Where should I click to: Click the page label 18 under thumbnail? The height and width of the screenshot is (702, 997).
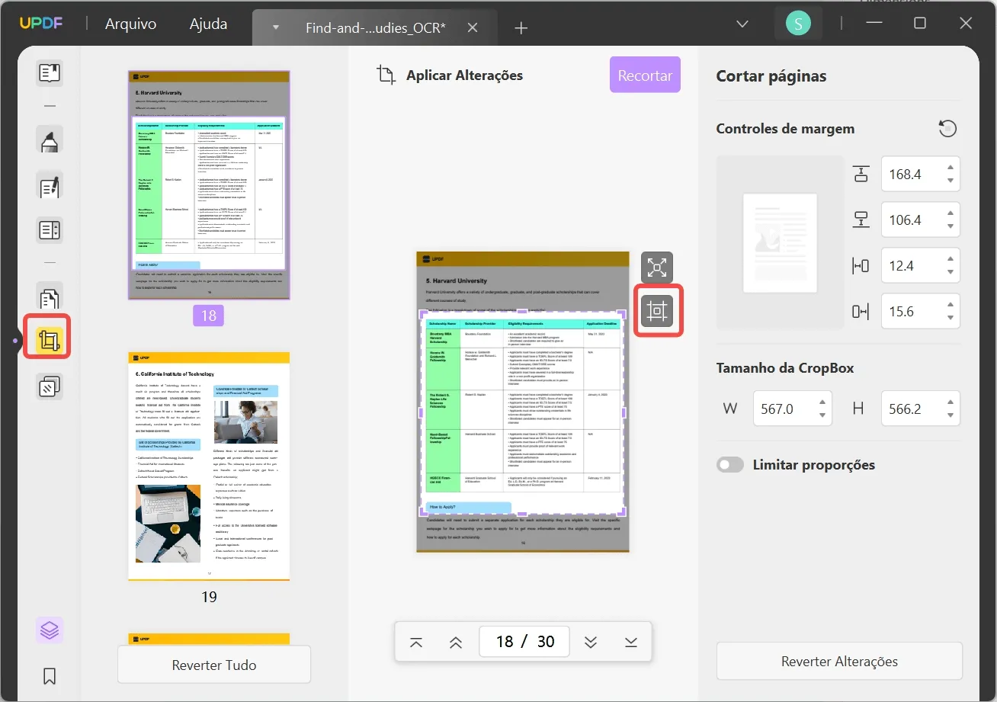209,316
